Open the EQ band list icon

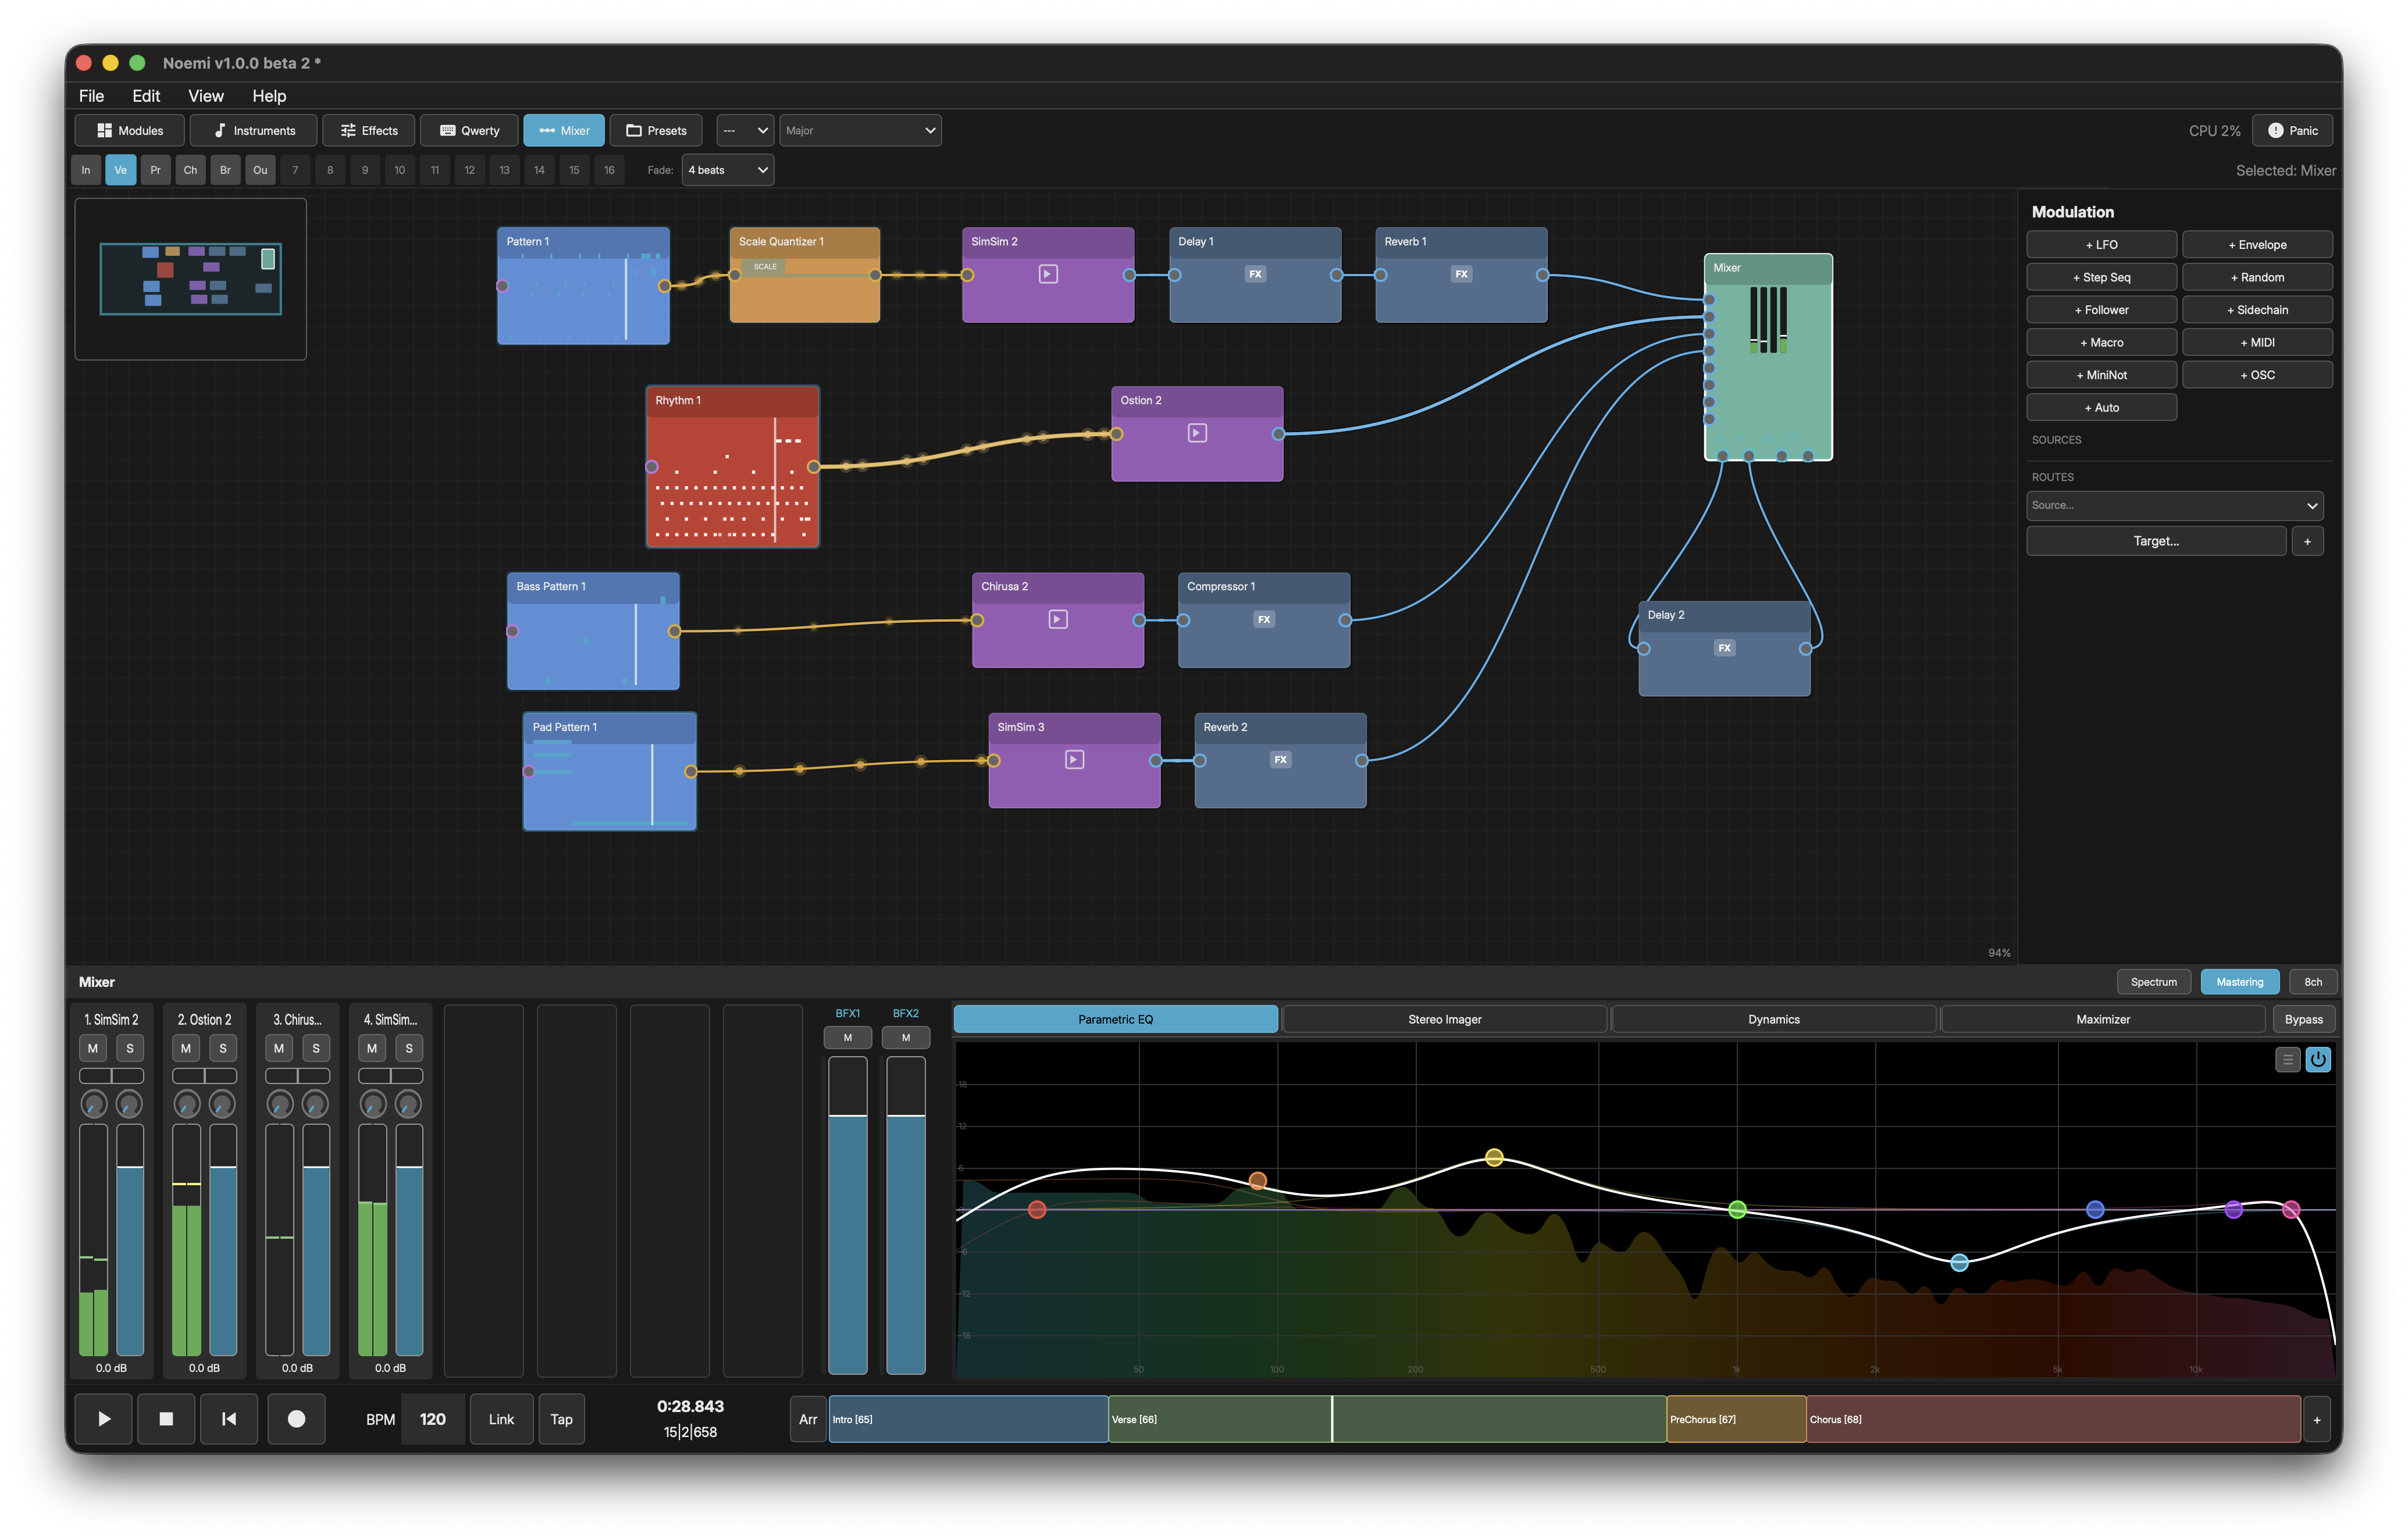(2287, 1059)
